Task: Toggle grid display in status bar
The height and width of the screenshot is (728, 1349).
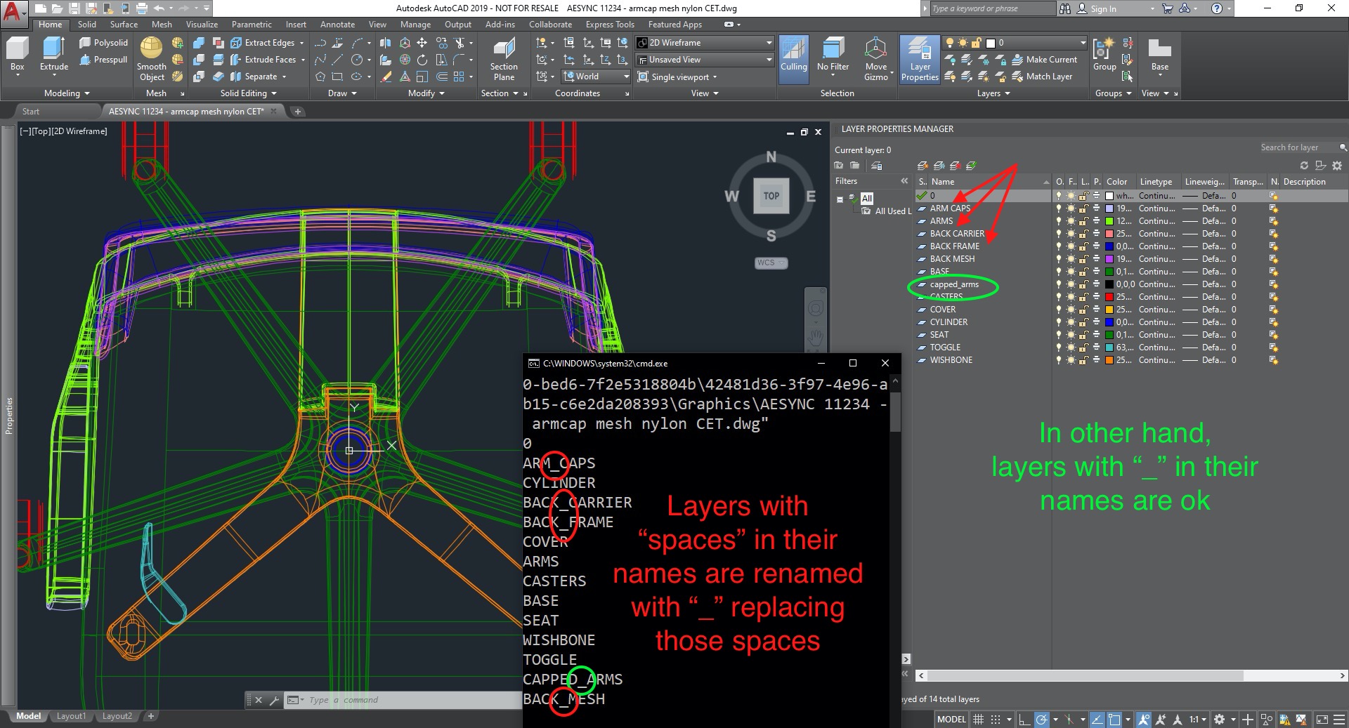Action: tap(978, 720)
